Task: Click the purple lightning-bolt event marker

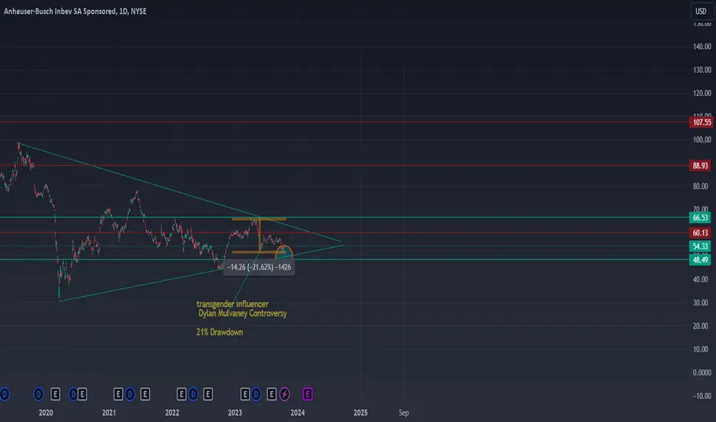Action: (x=284, y=394)
